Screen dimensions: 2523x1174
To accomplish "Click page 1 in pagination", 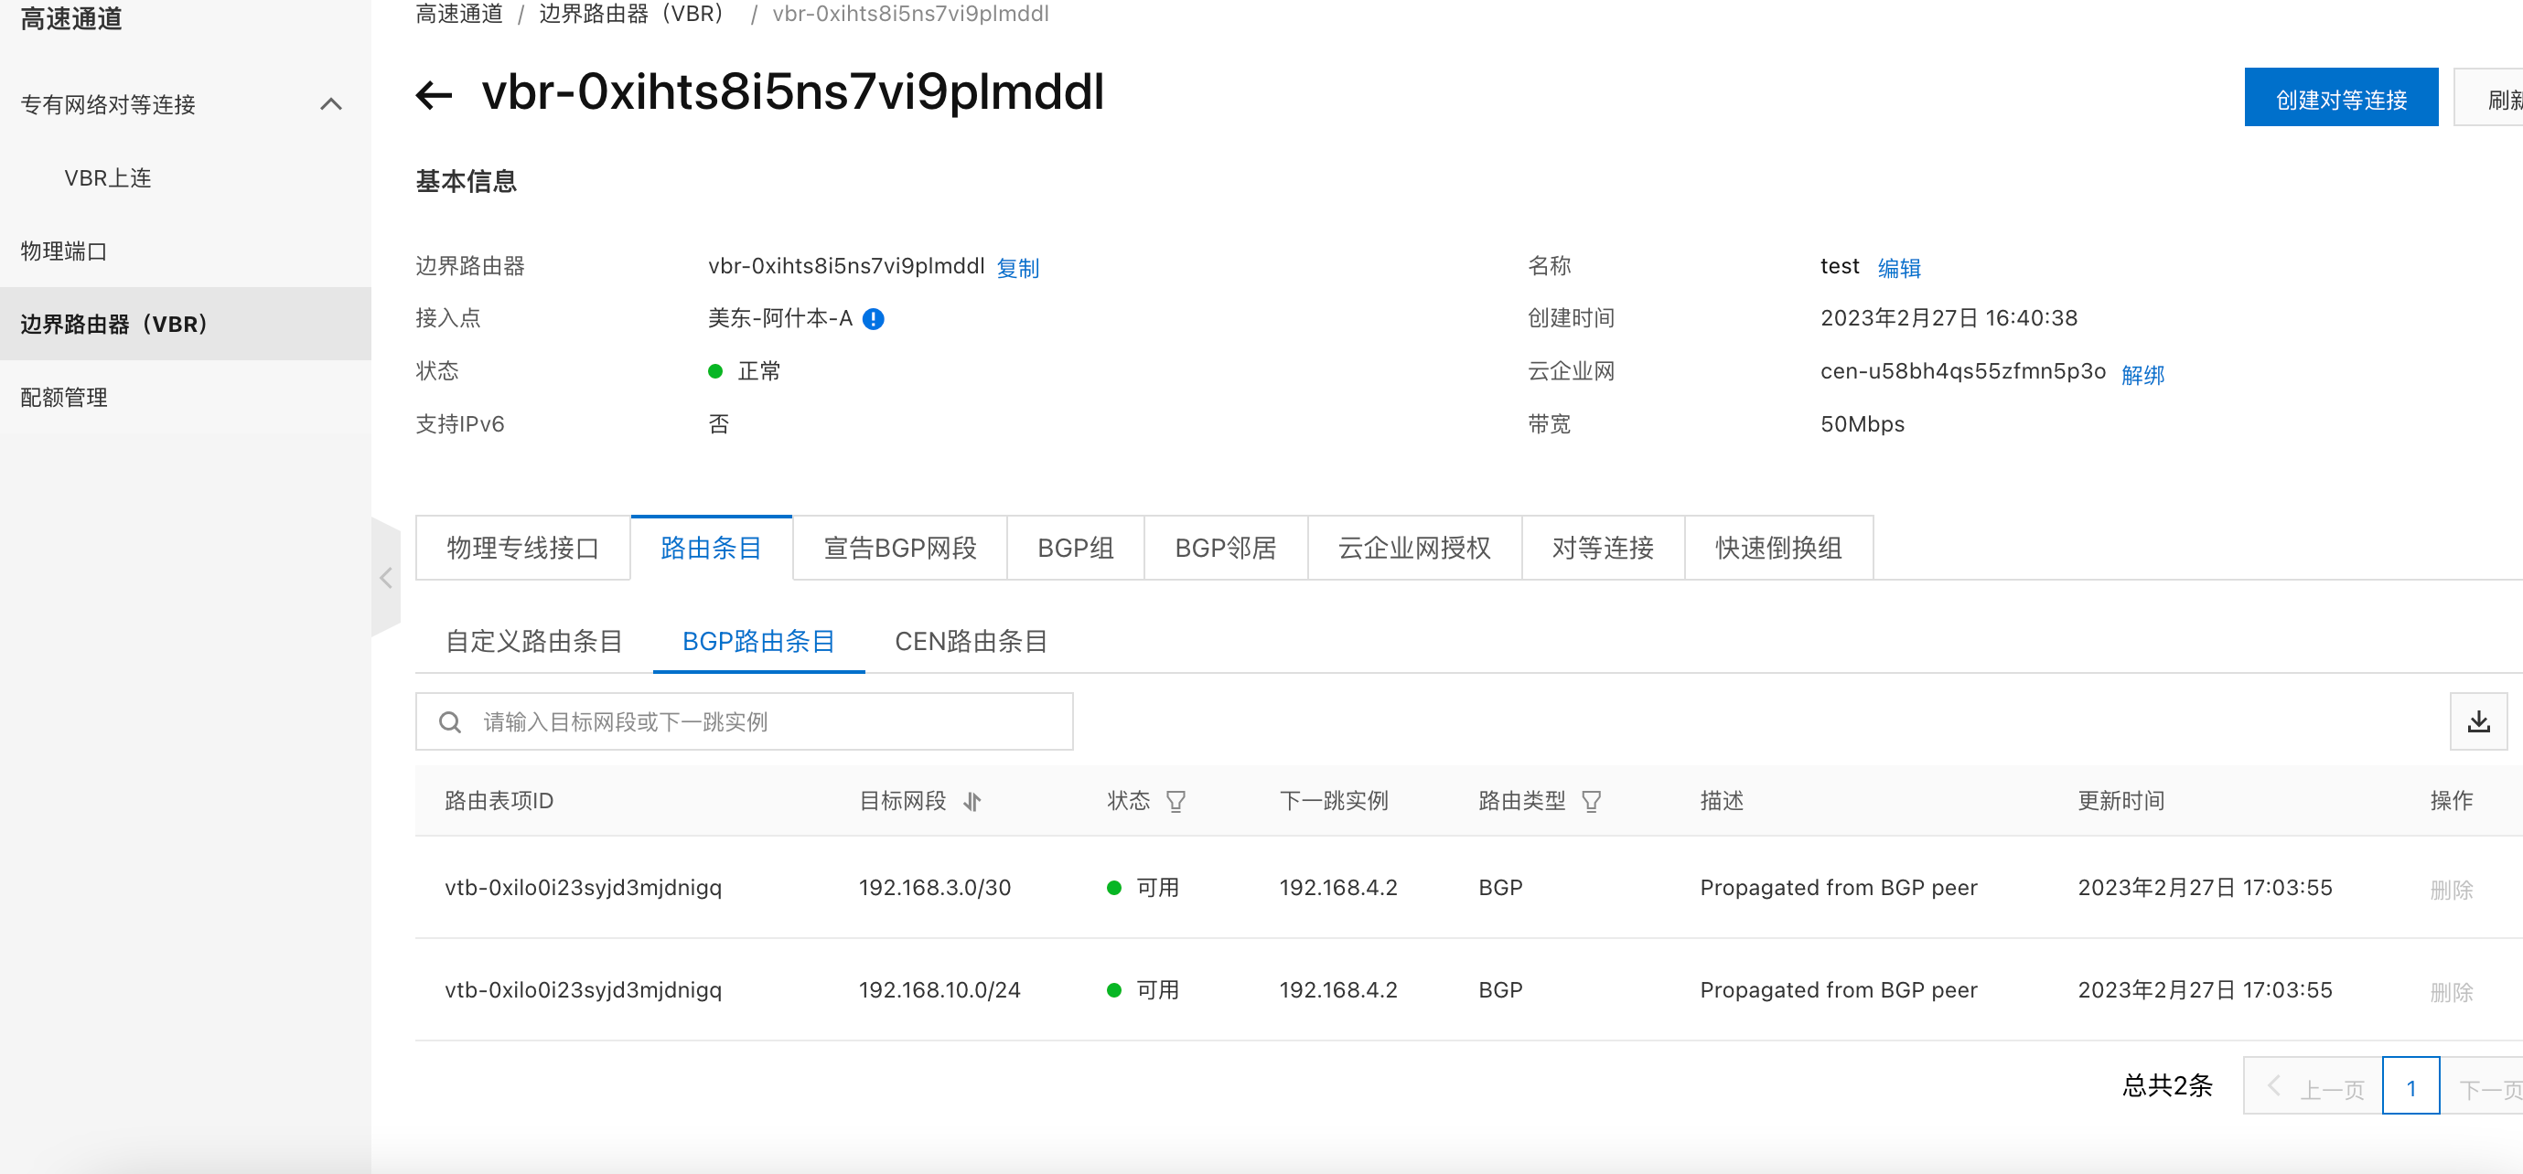I will click(2410, 1087).
